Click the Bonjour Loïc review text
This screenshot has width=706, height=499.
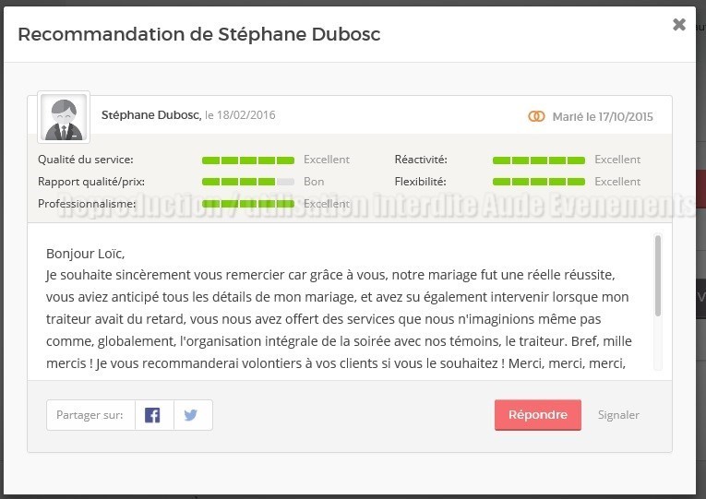coord(85,254)
